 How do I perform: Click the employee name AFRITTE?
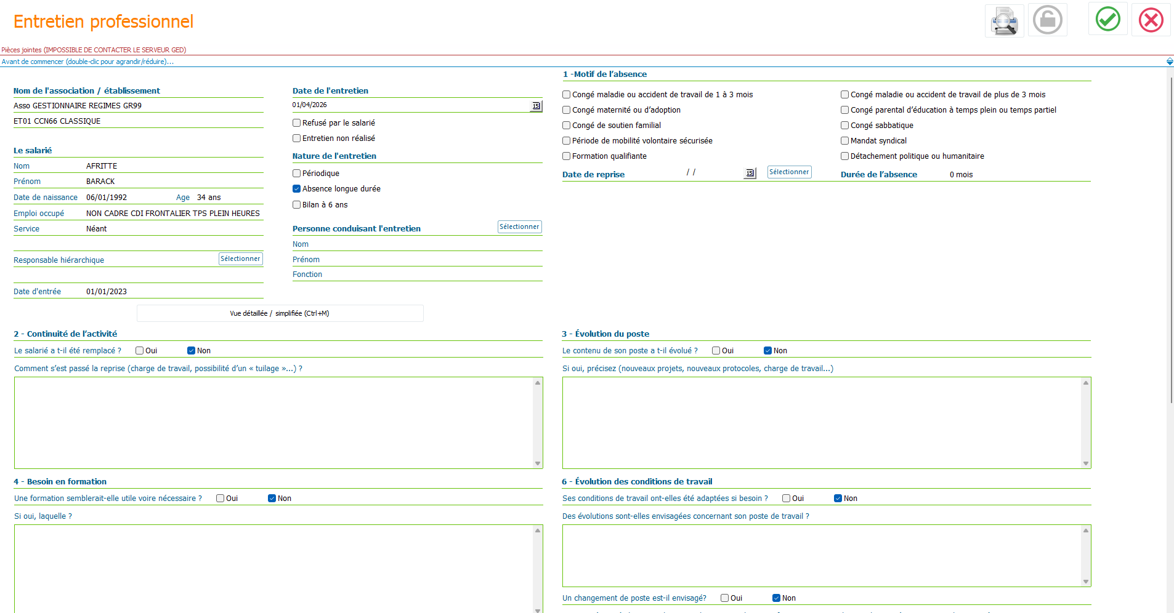point(102,166)
